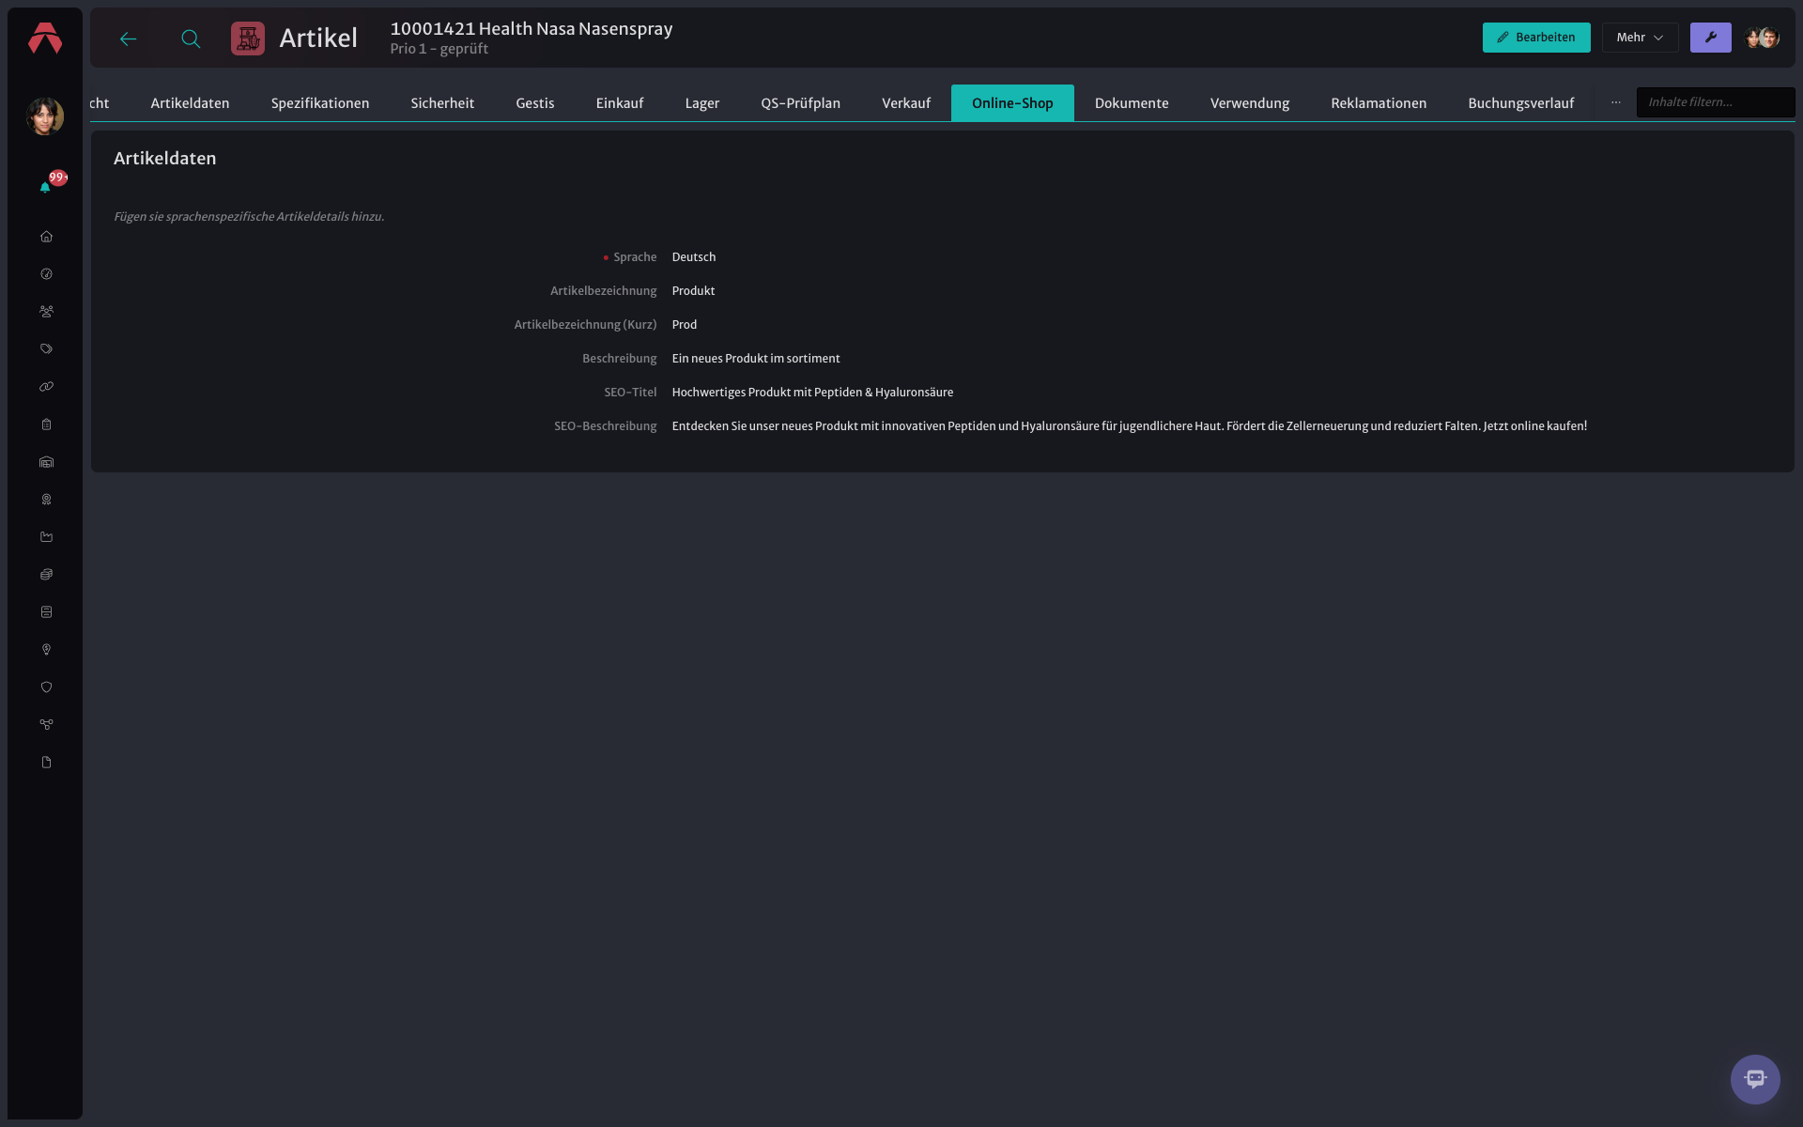This screenshot has width=1803, height=1127.
Task: Click SEO-Titel 'Hochwertiges Produkt mit Peptiden & Hyaluronsäure'
Action: (x=812, y=393)
